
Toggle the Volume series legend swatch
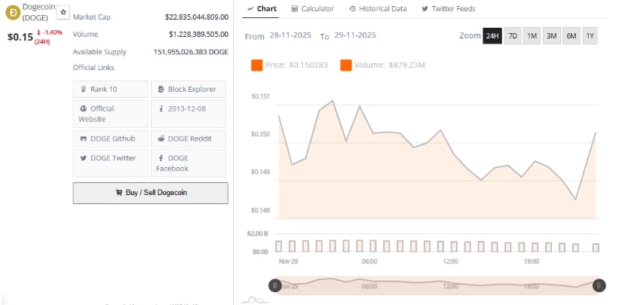pyautogui.click(x=346, y=66)
